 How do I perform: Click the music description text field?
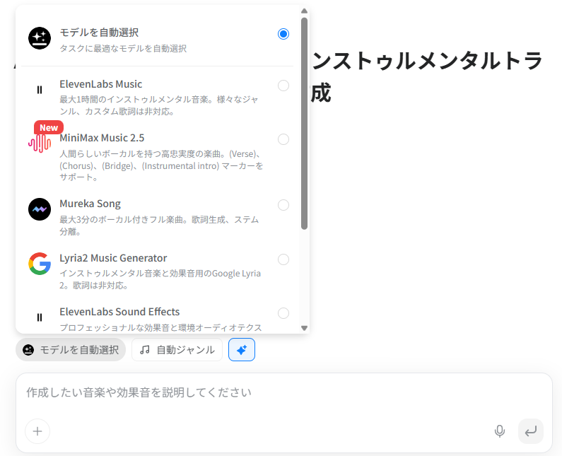(x=283, y=392)
